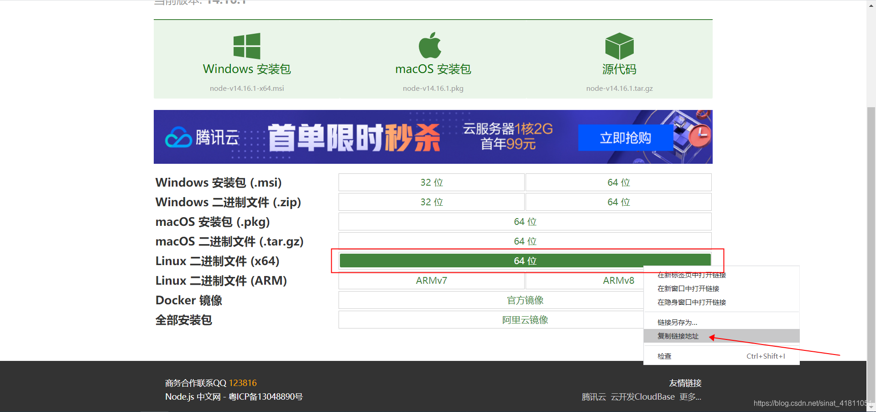Click Windows 二进制文件 (.zip) row label

228,202
